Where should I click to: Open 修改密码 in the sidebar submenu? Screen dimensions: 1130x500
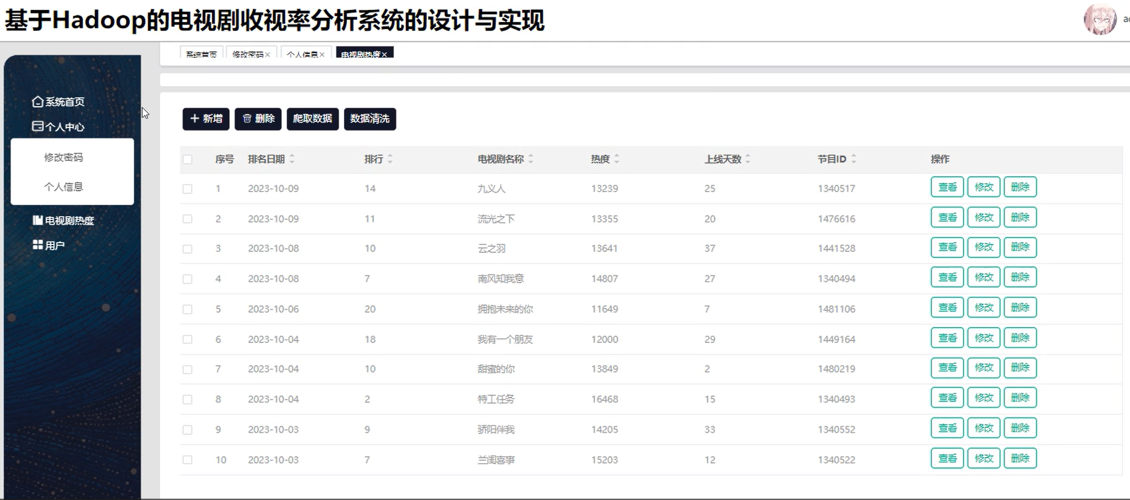[64, 157]
